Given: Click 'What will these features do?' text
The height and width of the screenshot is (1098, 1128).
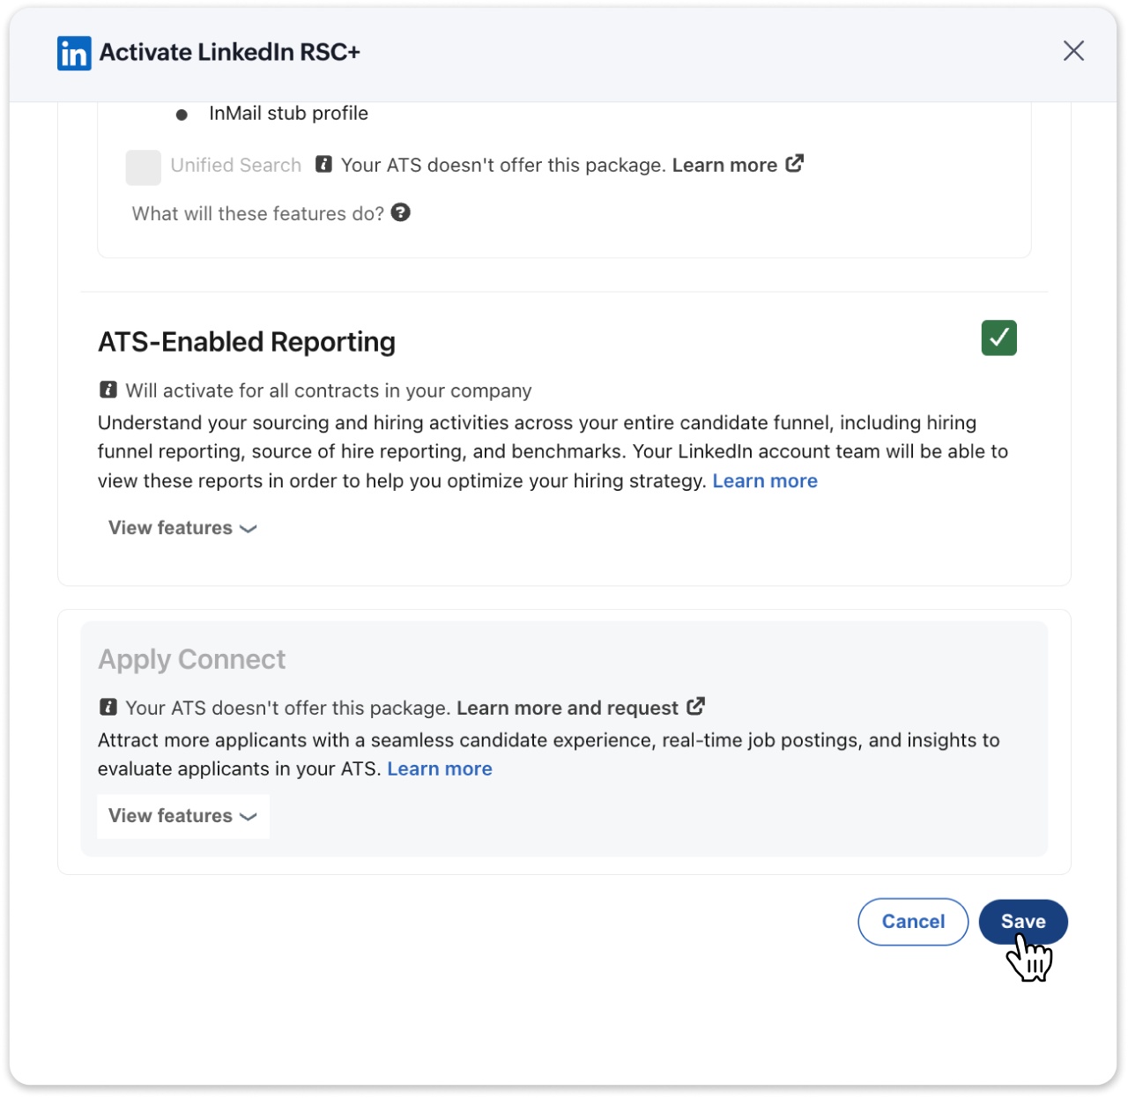Looking at the screenshot, I should [x=258, y=214].
